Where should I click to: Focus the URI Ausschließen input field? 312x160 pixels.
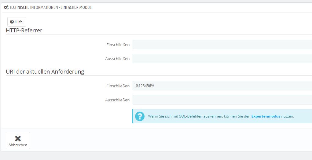pyautogui.click(x=222, y=100)
